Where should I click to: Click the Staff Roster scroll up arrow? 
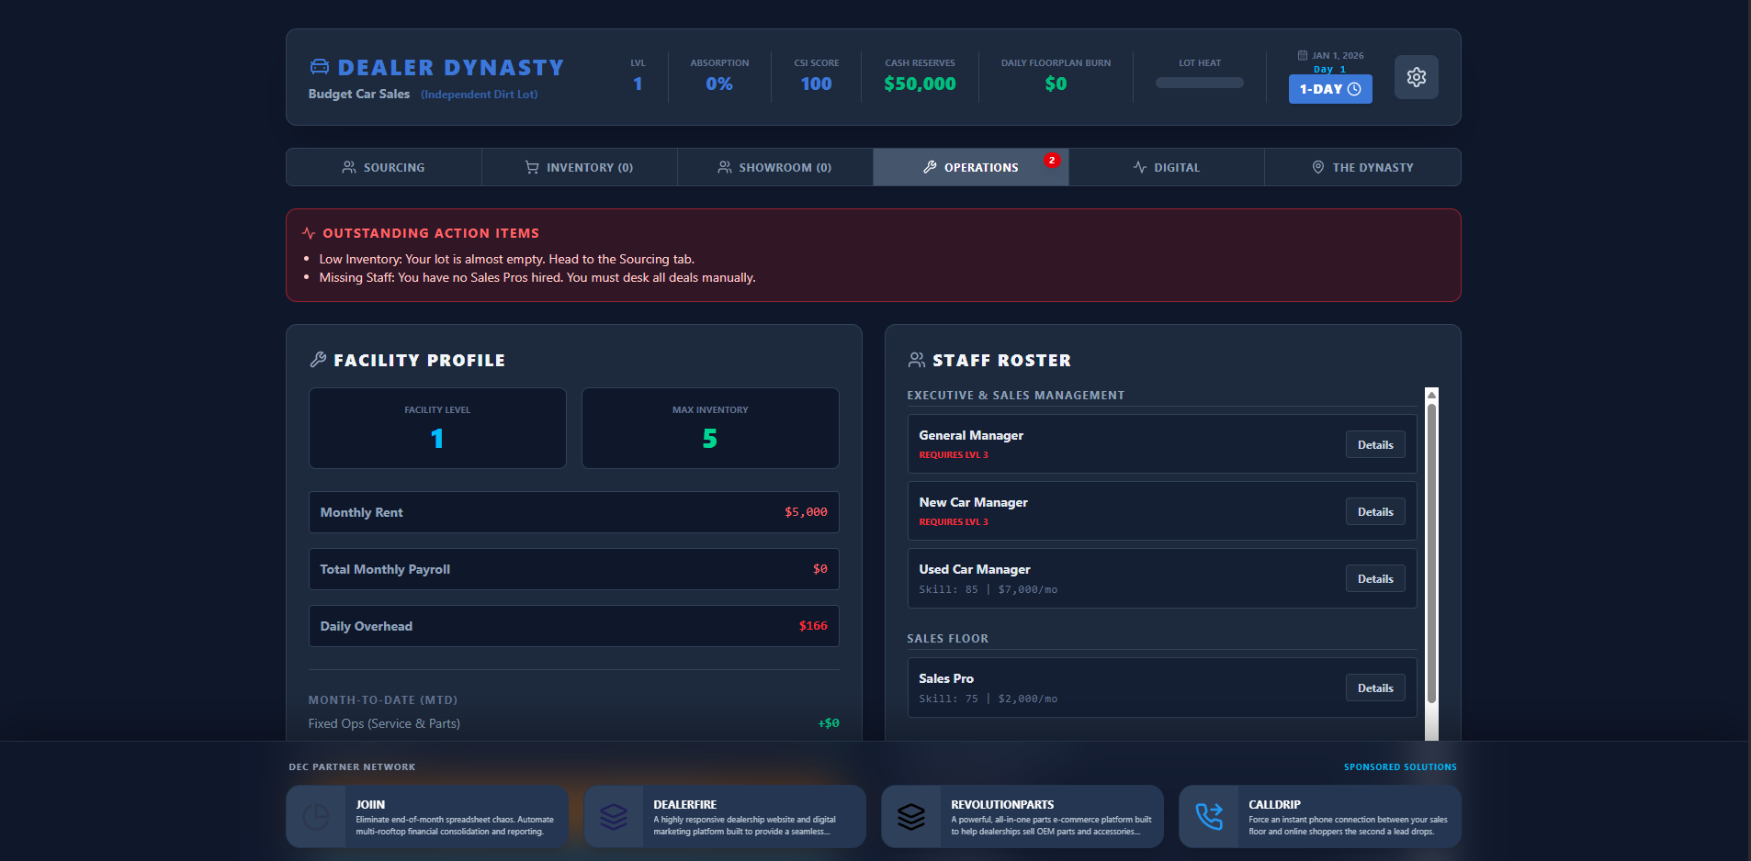click(x=1431, y=395)
